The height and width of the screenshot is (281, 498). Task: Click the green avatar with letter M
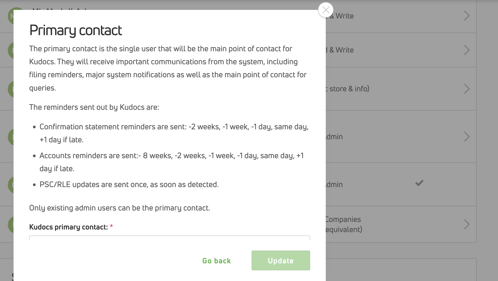(x=11, y=16)
